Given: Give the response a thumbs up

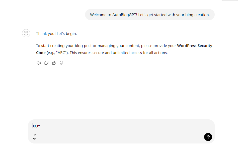Looking at the screenshot, I should [x=54, y=63].
